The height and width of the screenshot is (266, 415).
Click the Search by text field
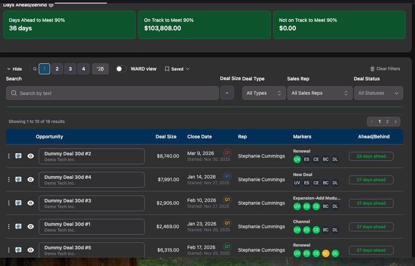112,93
